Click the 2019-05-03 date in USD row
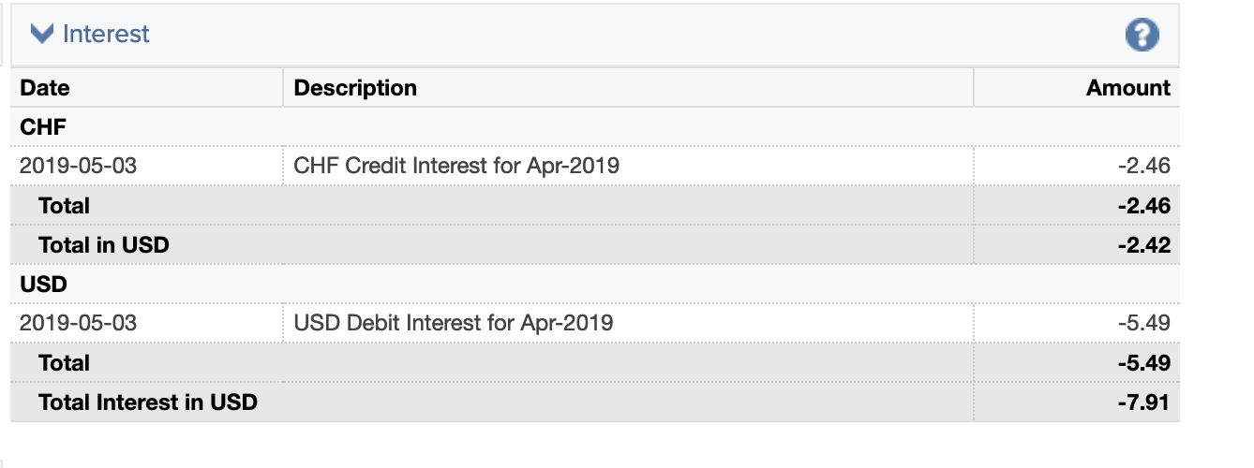 [x=78, y=323]
